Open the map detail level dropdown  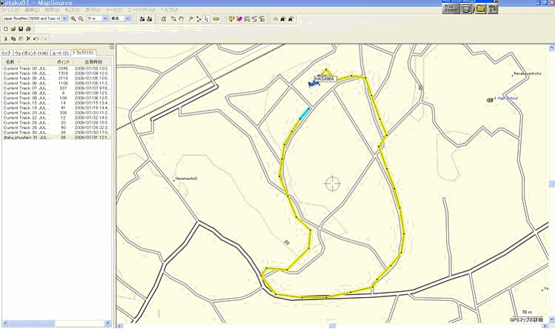pos(127,19)
